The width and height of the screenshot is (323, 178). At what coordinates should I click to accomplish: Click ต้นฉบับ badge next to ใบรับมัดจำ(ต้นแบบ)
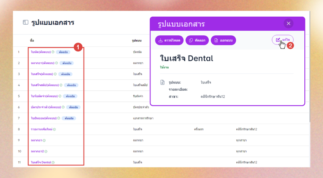click(x=70, y=96)
